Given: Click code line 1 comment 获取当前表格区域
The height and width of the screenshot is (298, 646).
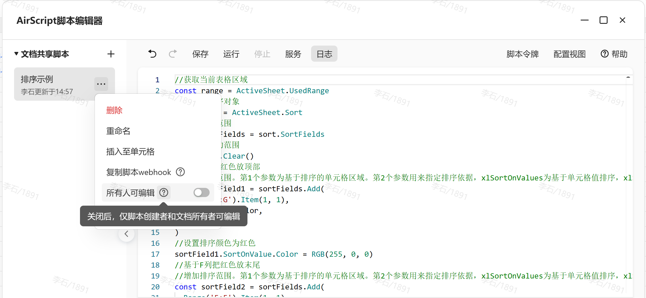Looking at the screenshot, I should [211, 79].
